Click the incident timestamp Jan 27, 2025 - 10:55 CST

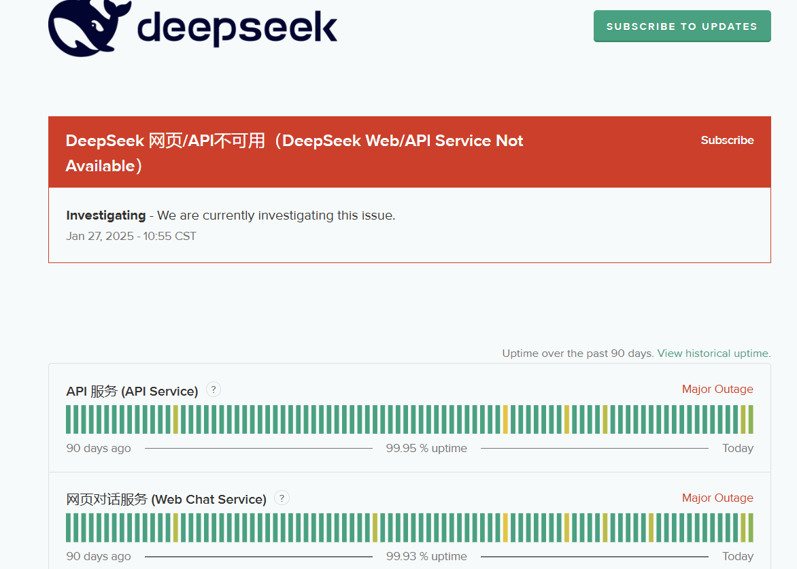pyautogui.click(x=131, y=237)
